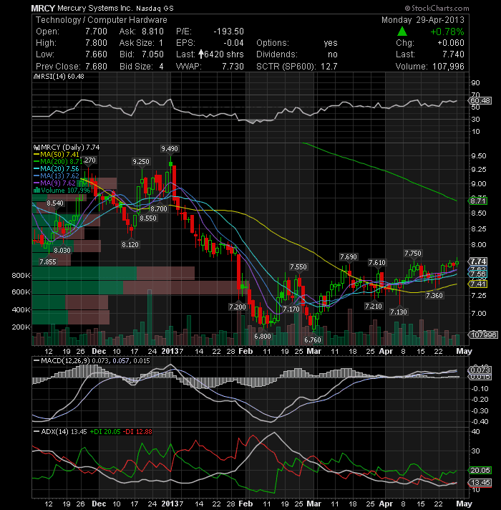Click the 7.610 price label

[x=377, y=263]
